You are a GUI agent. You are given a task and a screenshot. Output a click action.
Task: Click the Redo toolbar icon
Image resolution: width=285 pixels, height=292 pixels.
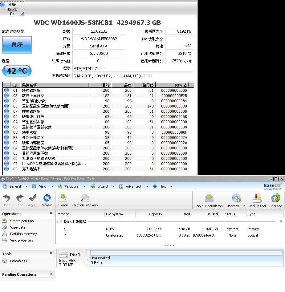pos(19,198)
